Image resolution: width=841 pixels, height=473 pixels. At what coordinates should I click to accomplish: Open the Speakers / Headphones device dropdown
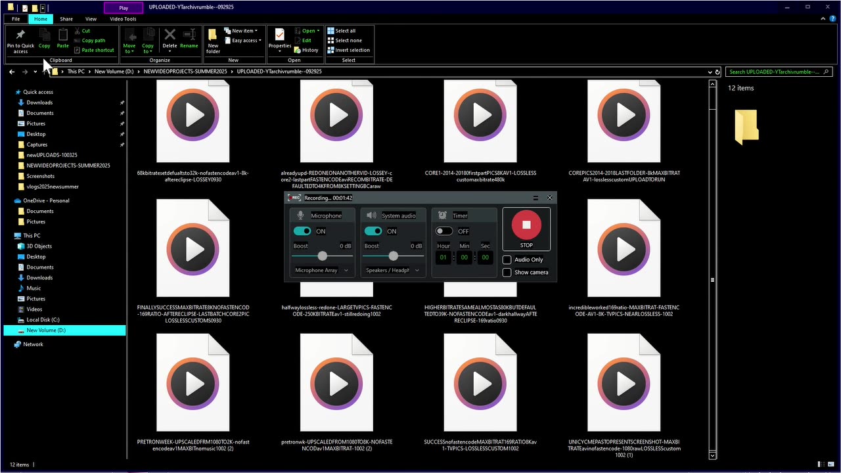(x=393, y=270)
